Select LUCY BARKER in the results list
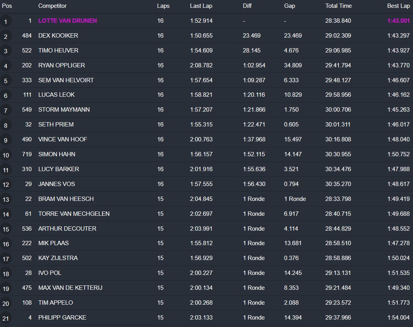The height and width of the screenshot is (327, 413). click(58, 169)
